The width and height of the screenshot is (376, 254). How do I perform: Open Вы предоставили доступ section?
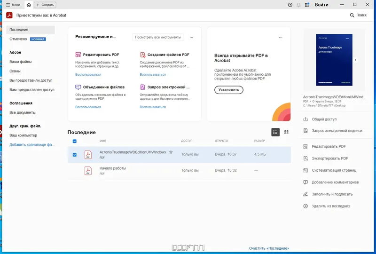(x=31, y=80)
